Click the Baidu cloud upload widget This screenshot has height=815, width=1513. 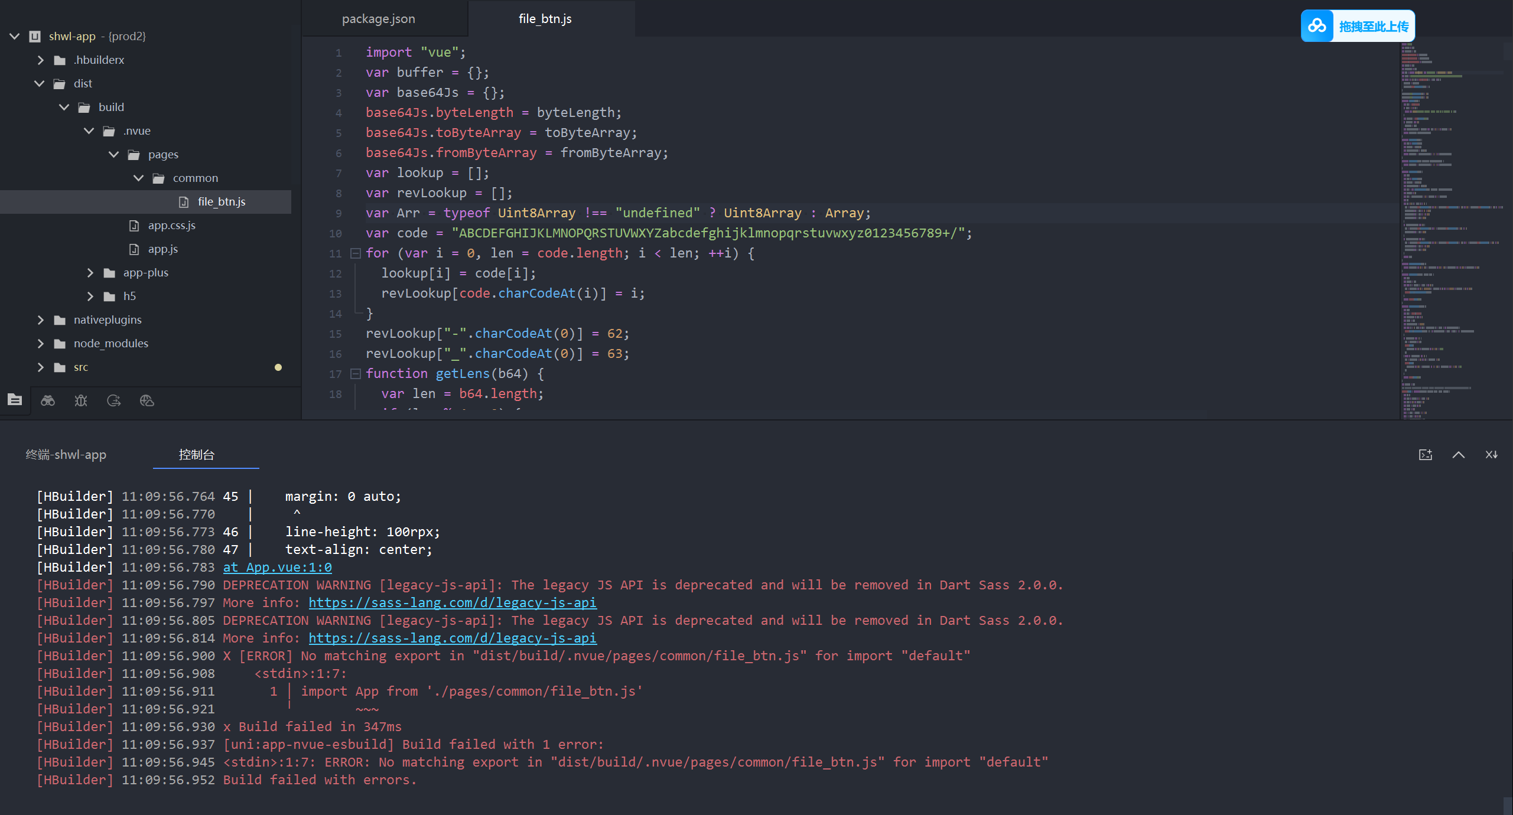coord(1357,26)
